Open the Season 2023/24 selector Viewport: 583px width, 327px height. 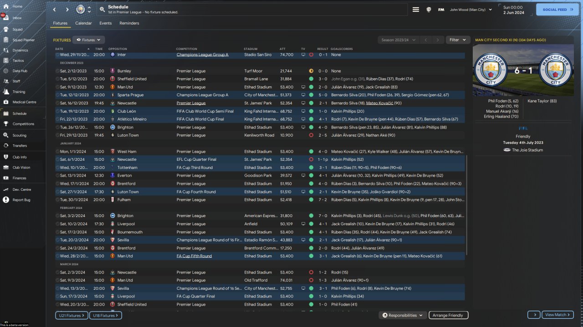398,40
